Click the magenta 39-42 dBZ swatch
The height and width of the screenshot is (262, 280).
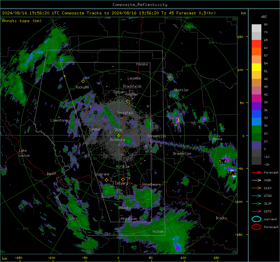tap(256, 98)
